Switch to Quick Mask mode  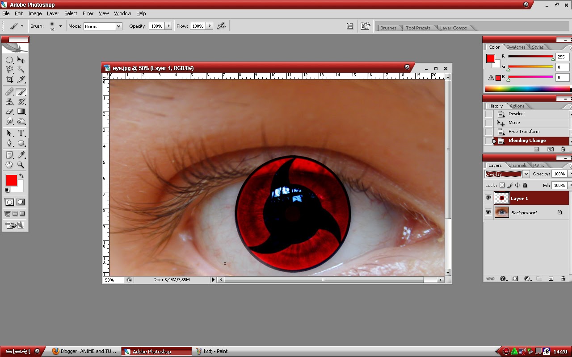(21, 202)
